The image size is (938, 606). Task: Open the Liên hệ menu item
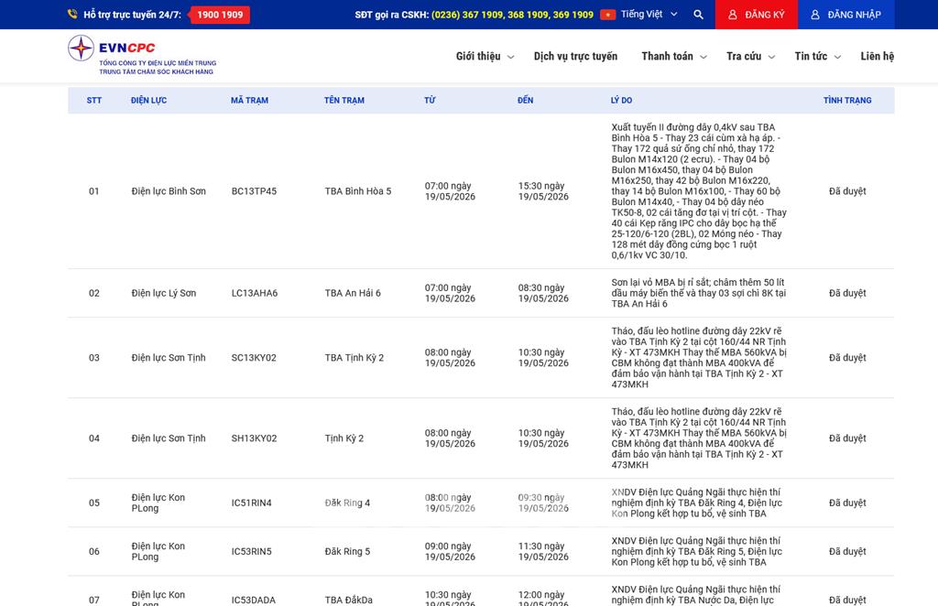click(x=877, y=56)
